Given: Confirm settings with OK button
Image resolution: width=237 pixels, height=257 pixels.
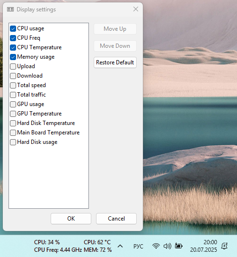Looking at the screenshot, I should point(71,219).
